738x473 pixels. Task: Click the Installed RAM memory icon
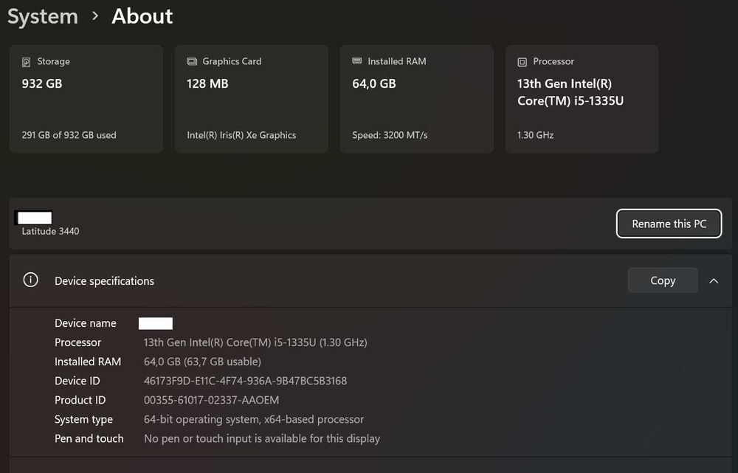357,62
